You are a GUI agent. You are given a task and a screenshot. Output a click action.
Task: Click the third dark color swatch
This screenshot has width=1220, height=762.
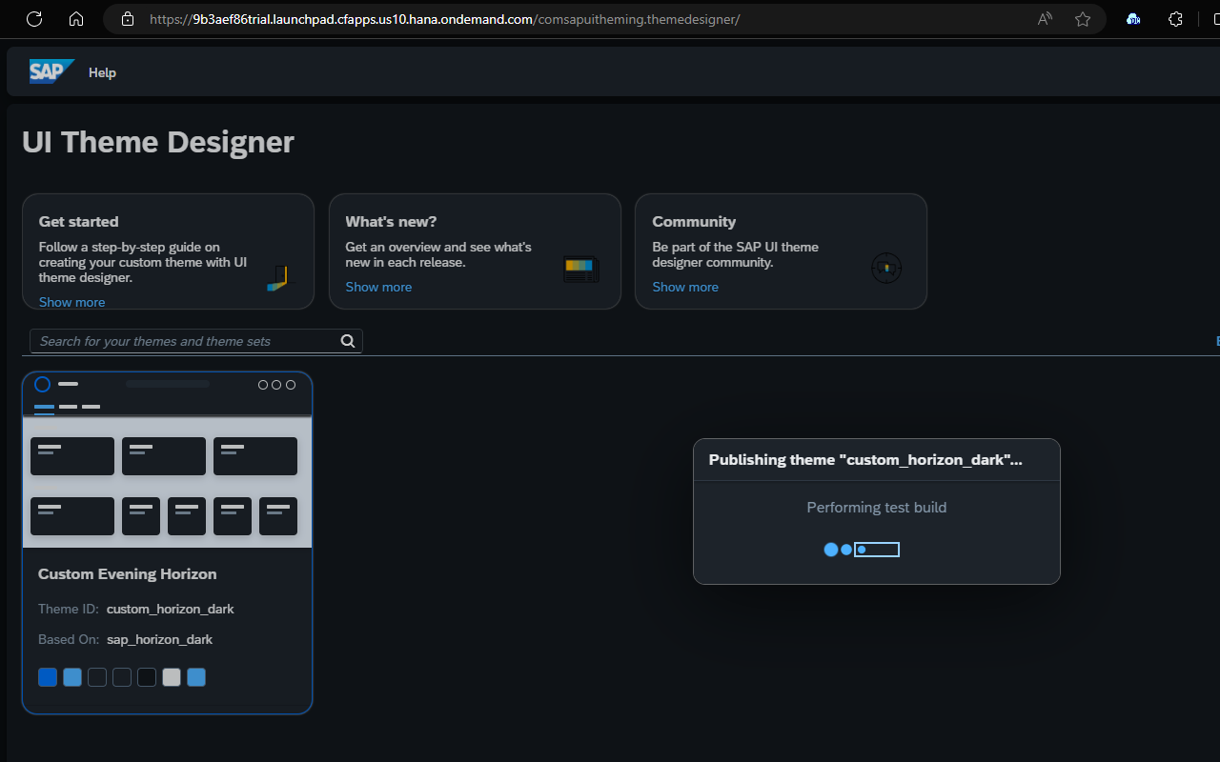pos(97,677)
